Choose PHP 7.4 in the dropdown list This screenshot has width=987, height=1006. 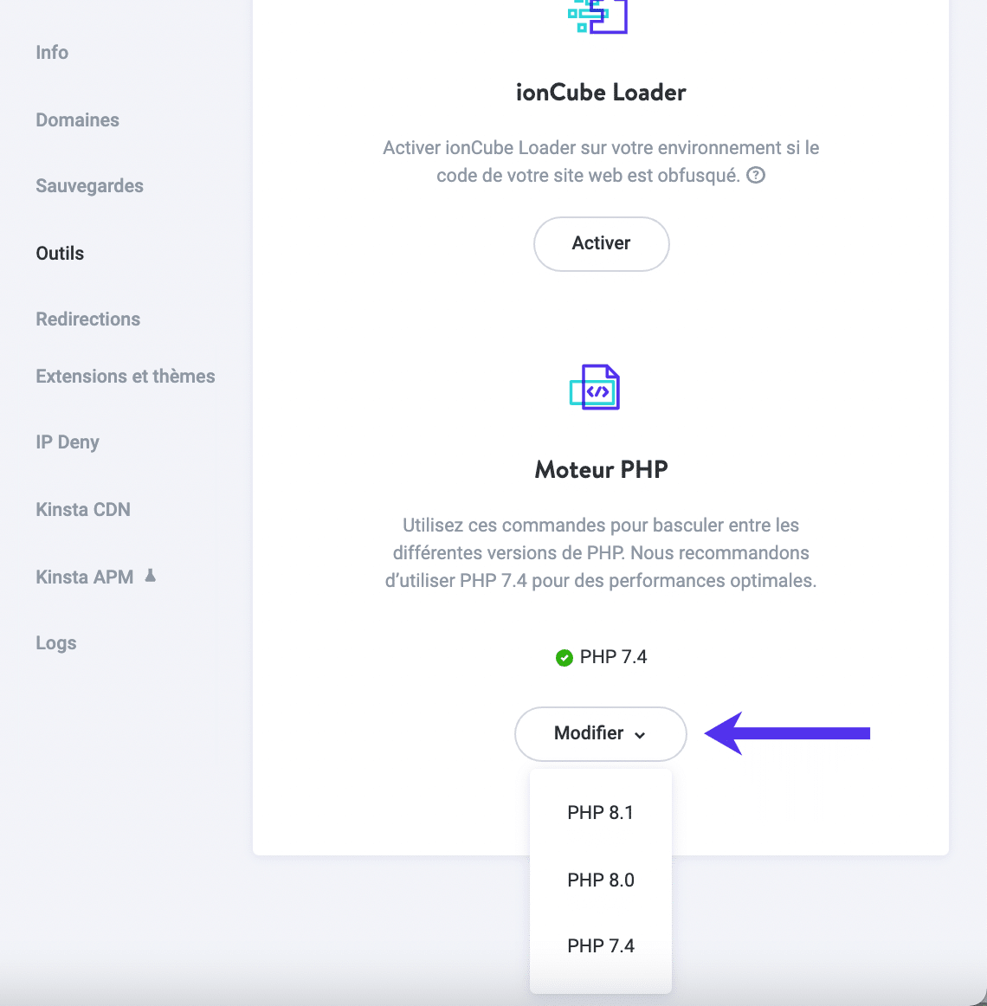pyautogui.click(x=601, y=945)
